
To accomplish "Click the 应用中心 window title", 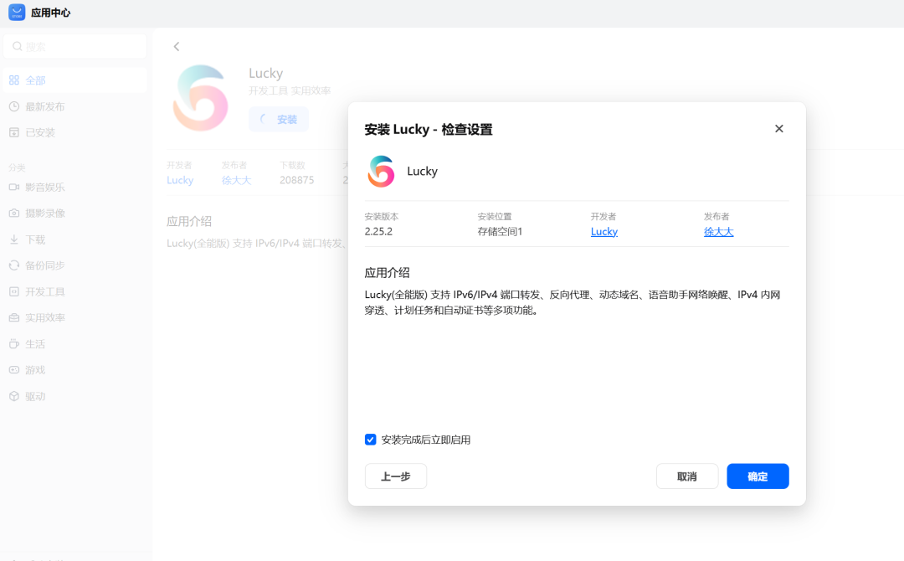I will click(51, 13).
